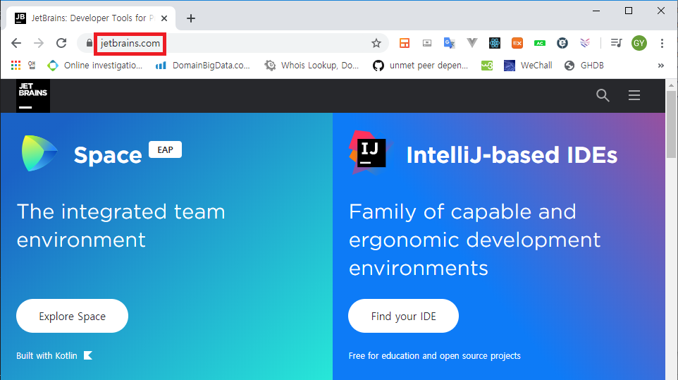The height and width of the screenshot is (380, 678).
Task: Expand the hidden bookmarks chevron
Action: click(x=660, y=66)
